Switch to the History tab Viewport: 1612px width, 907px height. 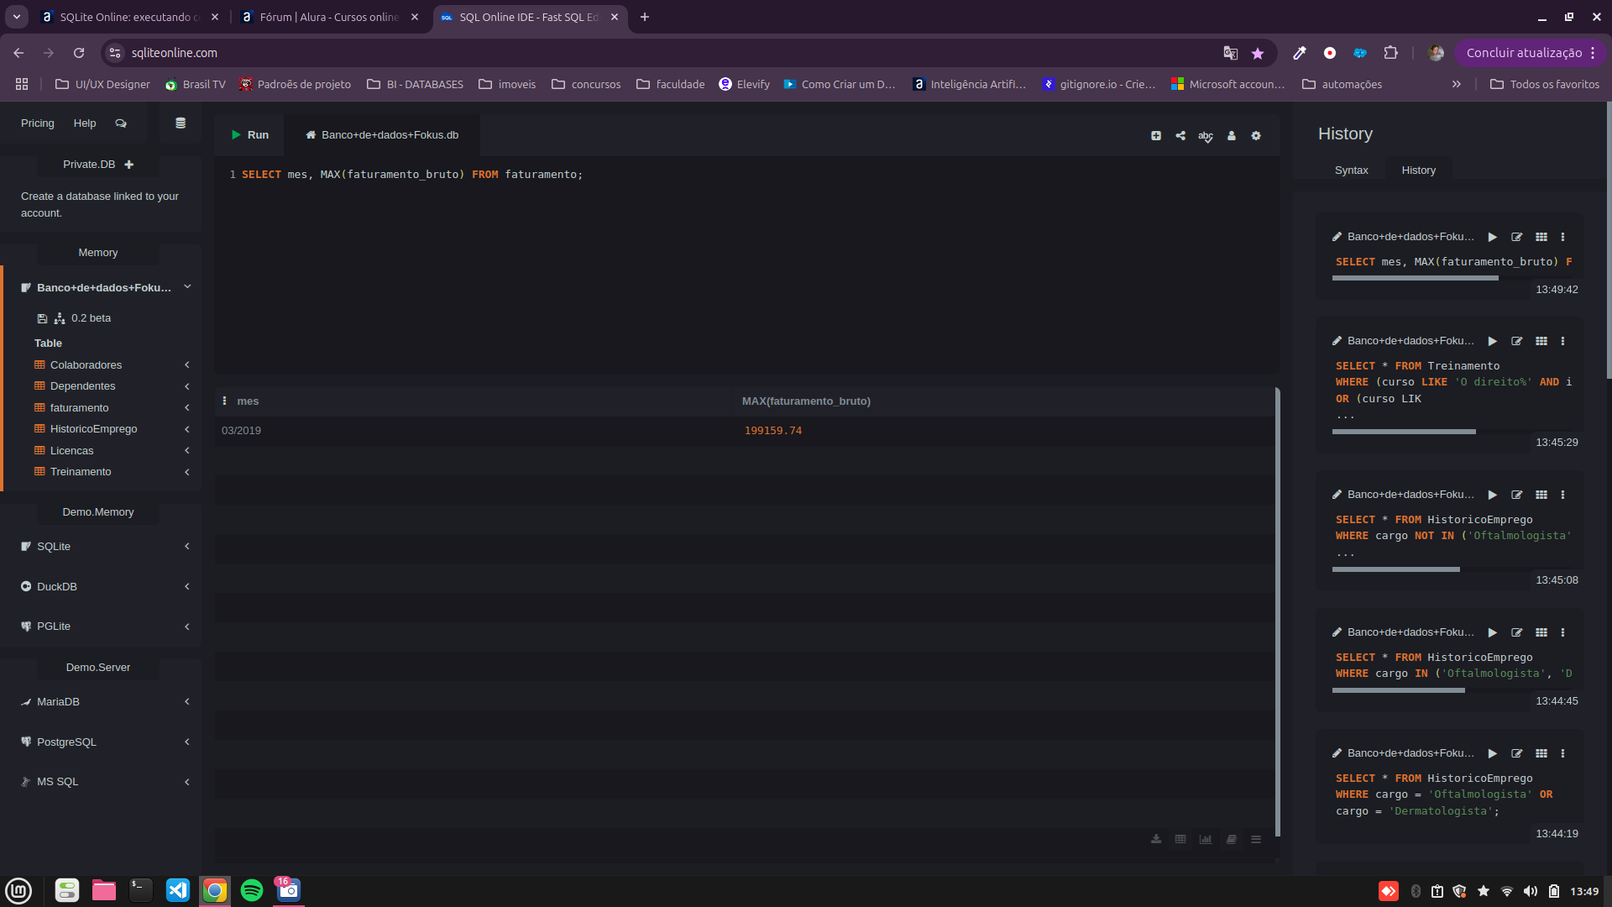tap(1418, 170)
